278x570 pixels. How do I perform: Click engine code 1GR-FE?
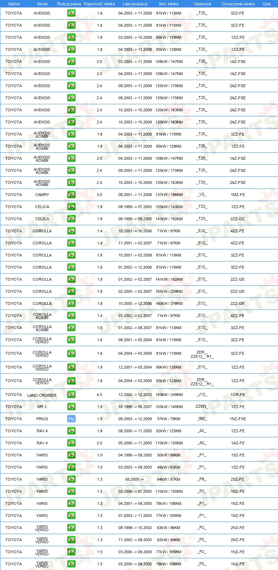point(237,395)
